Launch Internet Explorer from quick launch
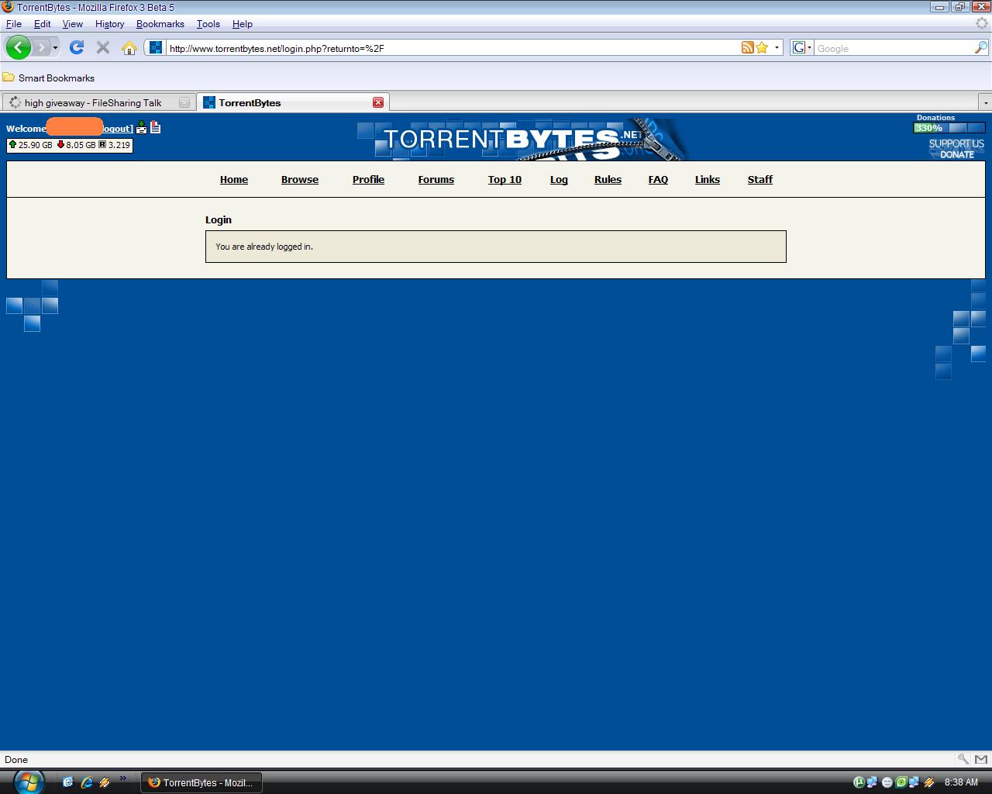 (86, 782)
